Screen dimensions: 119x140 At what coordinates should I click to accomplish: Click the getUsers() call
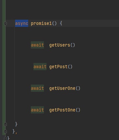(x=62, y=45)
